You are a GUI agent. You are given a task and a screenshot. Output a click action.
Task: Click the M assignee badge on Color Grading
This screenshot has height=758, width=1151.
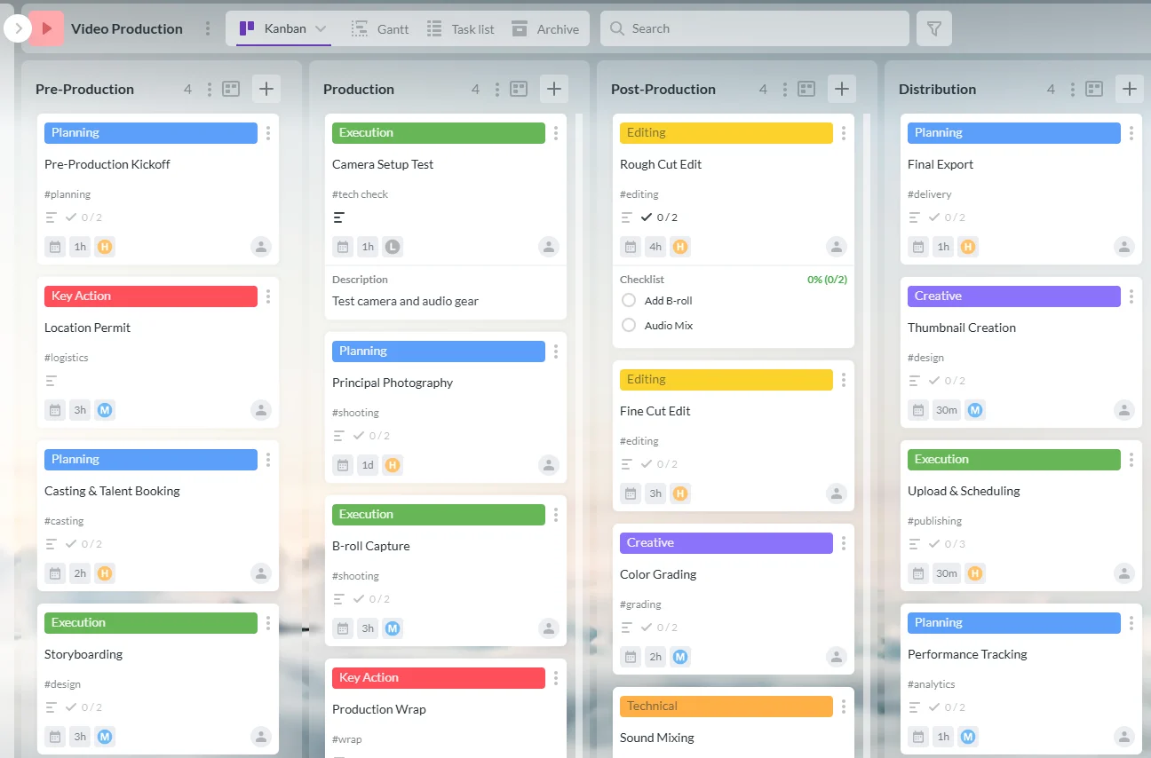[x=680, y=656]
